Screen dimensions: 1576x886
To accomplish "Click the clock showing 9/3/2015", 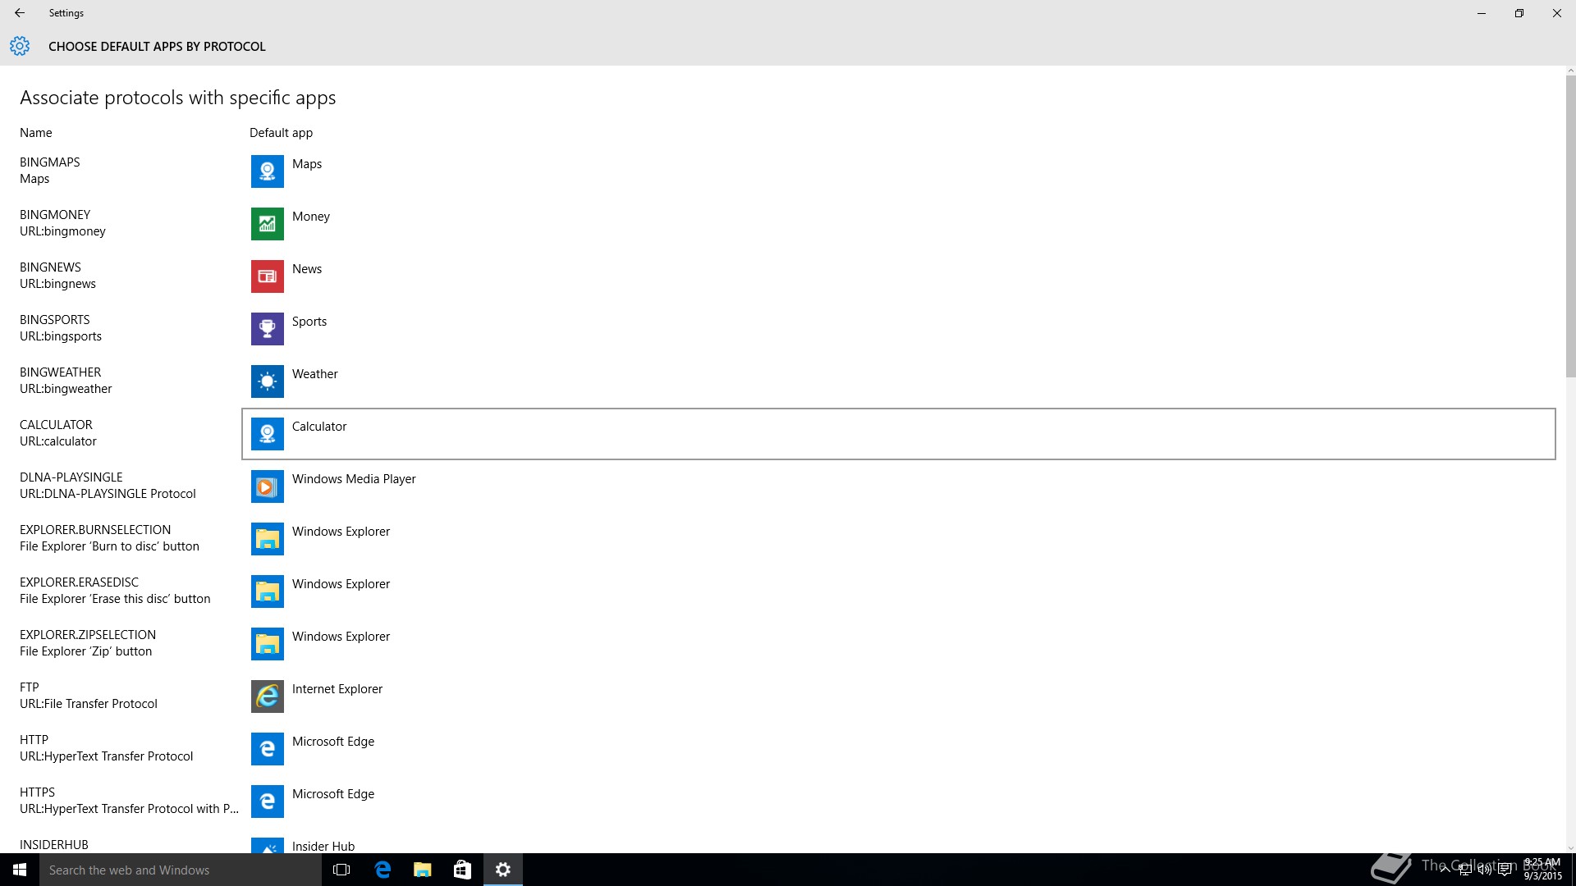I will click(x=1542, y=870).
